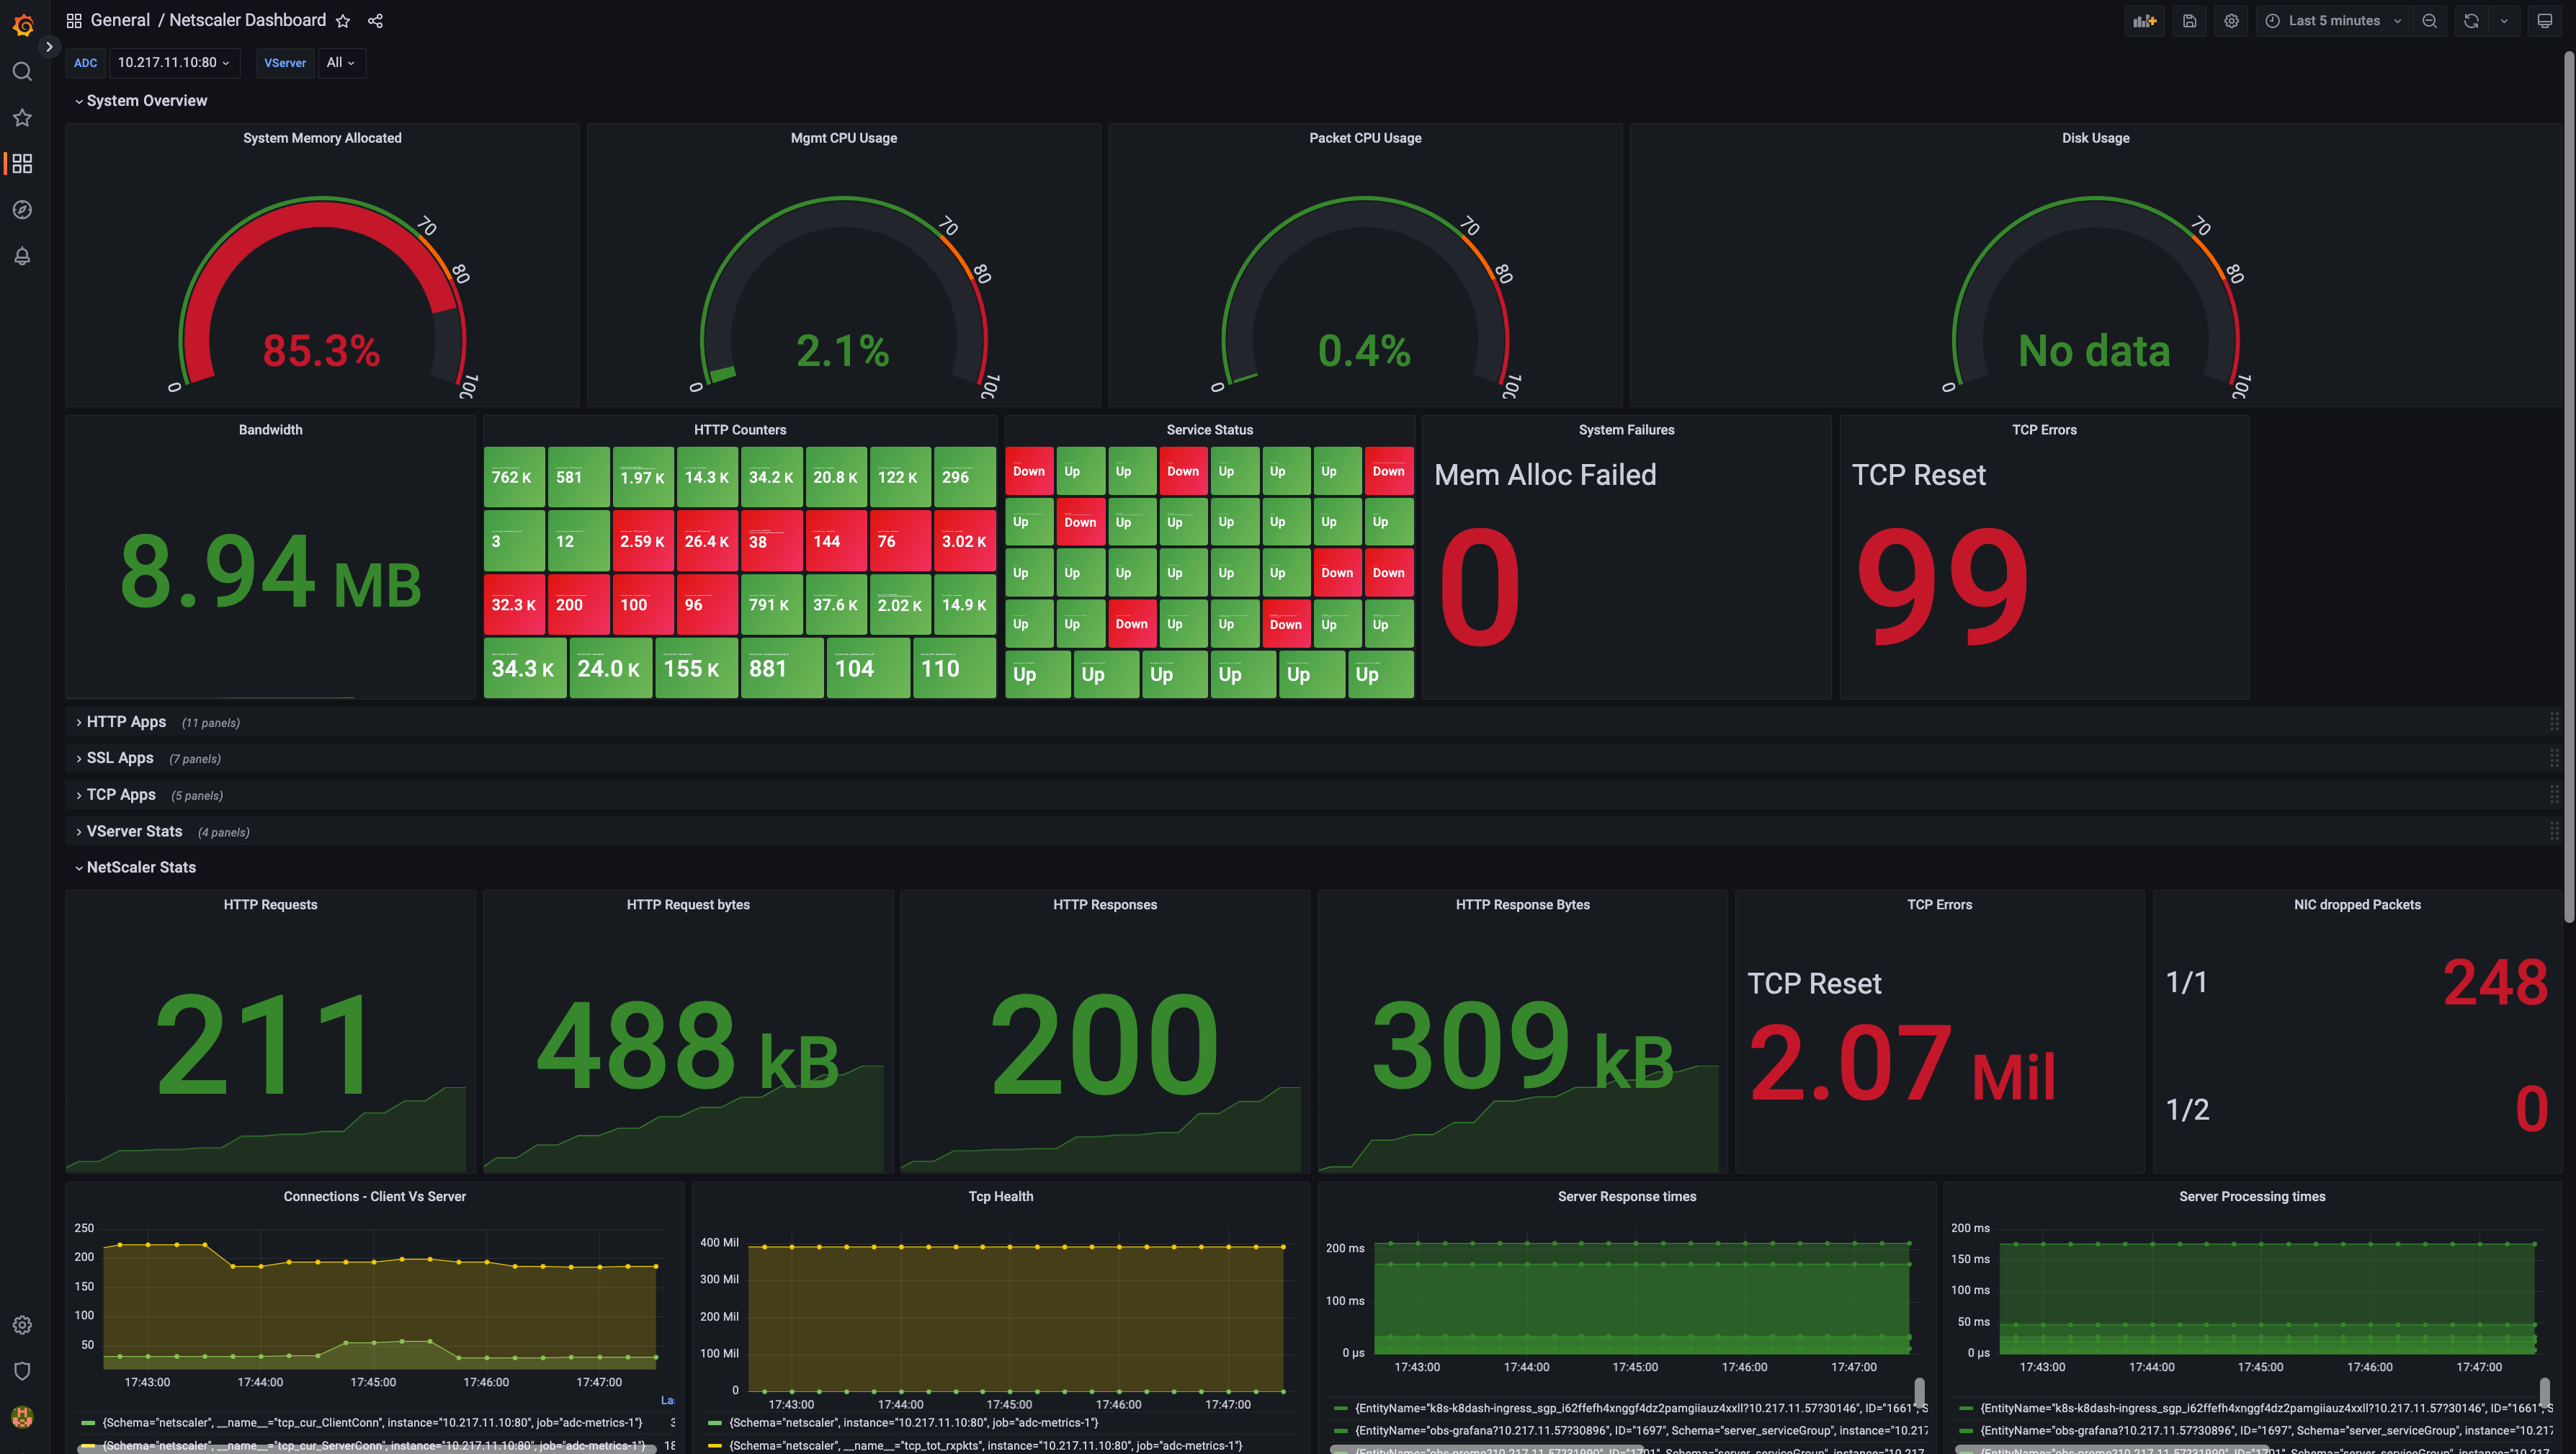Zoom out the time range
Viewport: 2576px width, 1454px height.
(x=2429, y=21)
